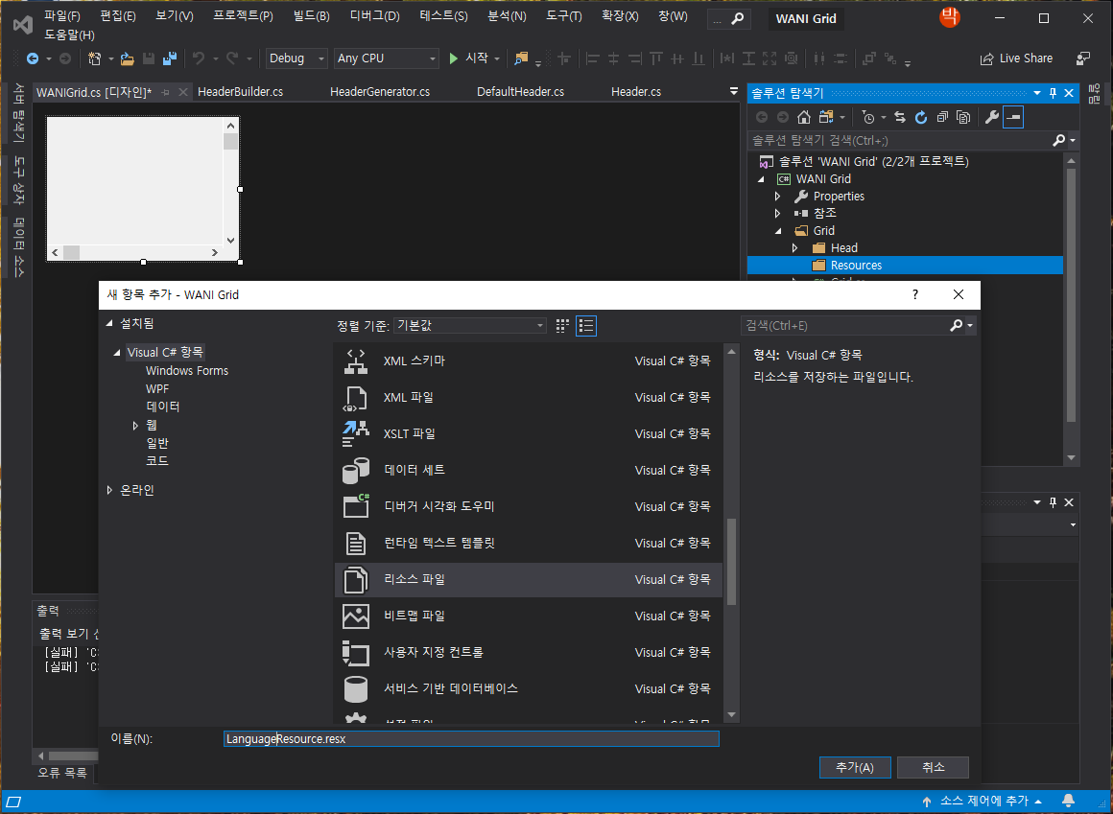This screenshot has height=814, width=1113.
Task: Click the Properties wrench icon
Action: pos(992,117)
